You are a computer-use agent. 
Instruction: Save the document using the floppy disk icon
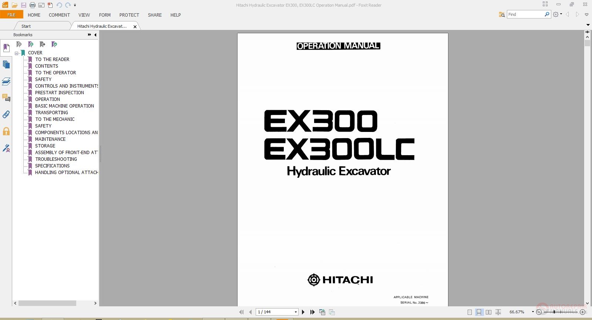(x=23, y=5)
